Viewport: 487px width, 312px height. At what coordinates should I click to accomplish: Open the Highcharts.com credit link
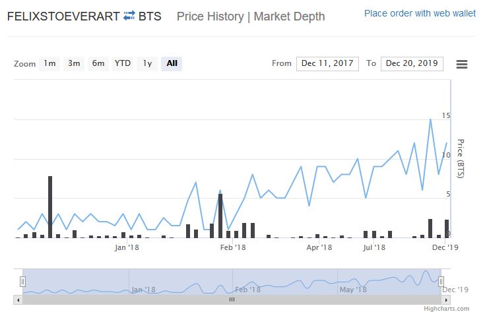pyautogui.click(x=446, y=308)
